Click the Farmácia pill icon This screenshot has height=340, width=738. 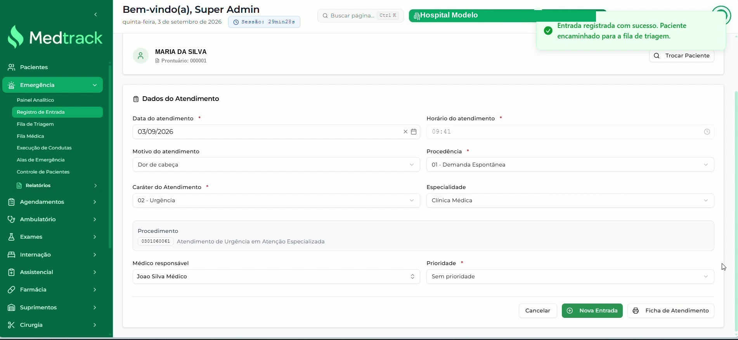(12, 290)
